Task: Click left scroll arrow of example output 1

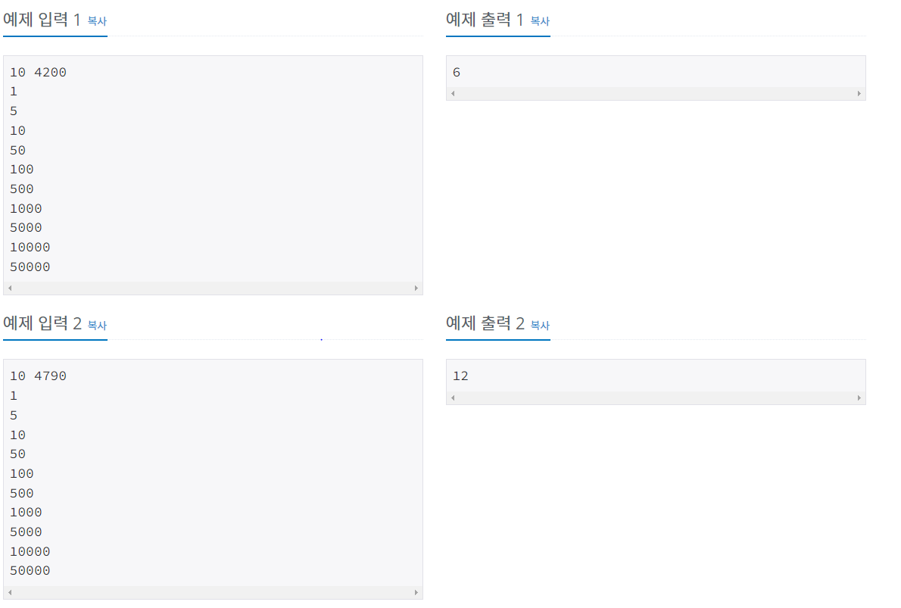Action: point(454,93)
